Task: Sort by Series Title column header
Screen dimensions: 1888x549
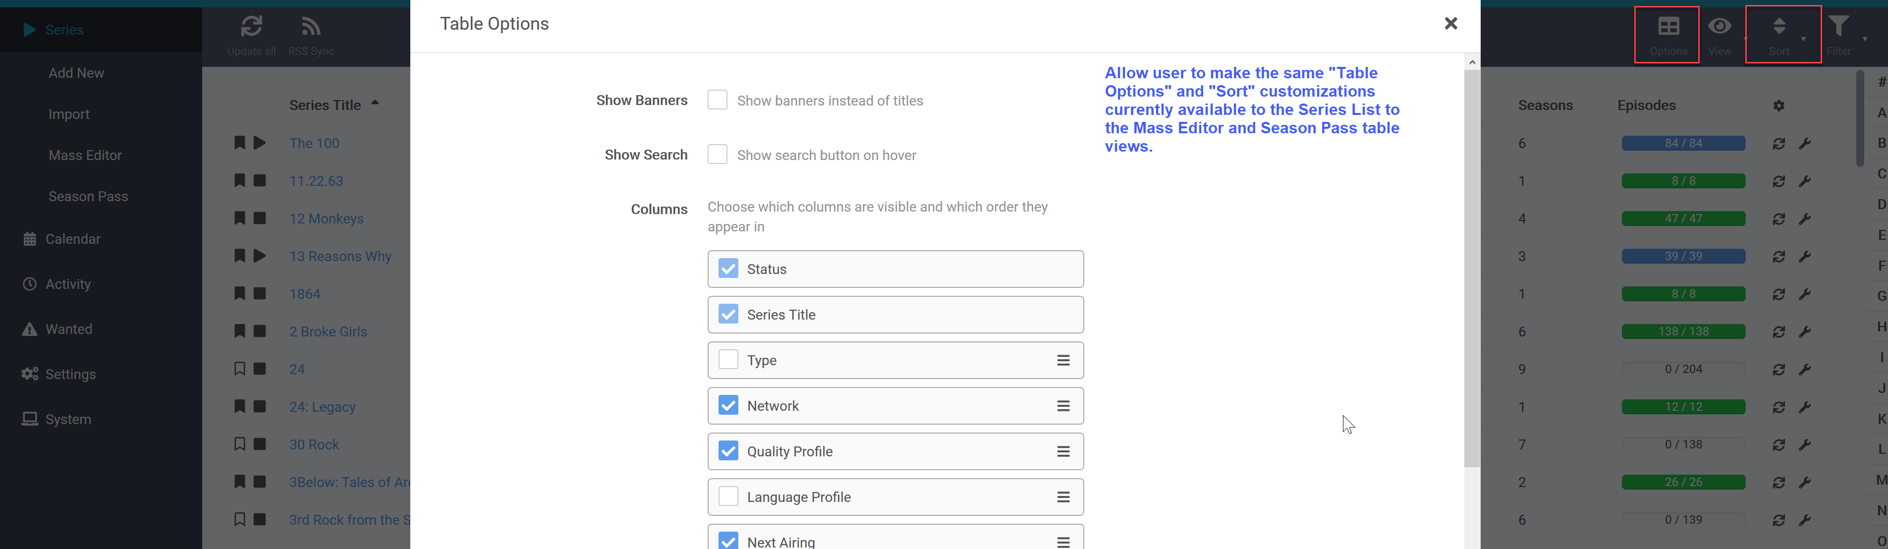Action: 325,105
